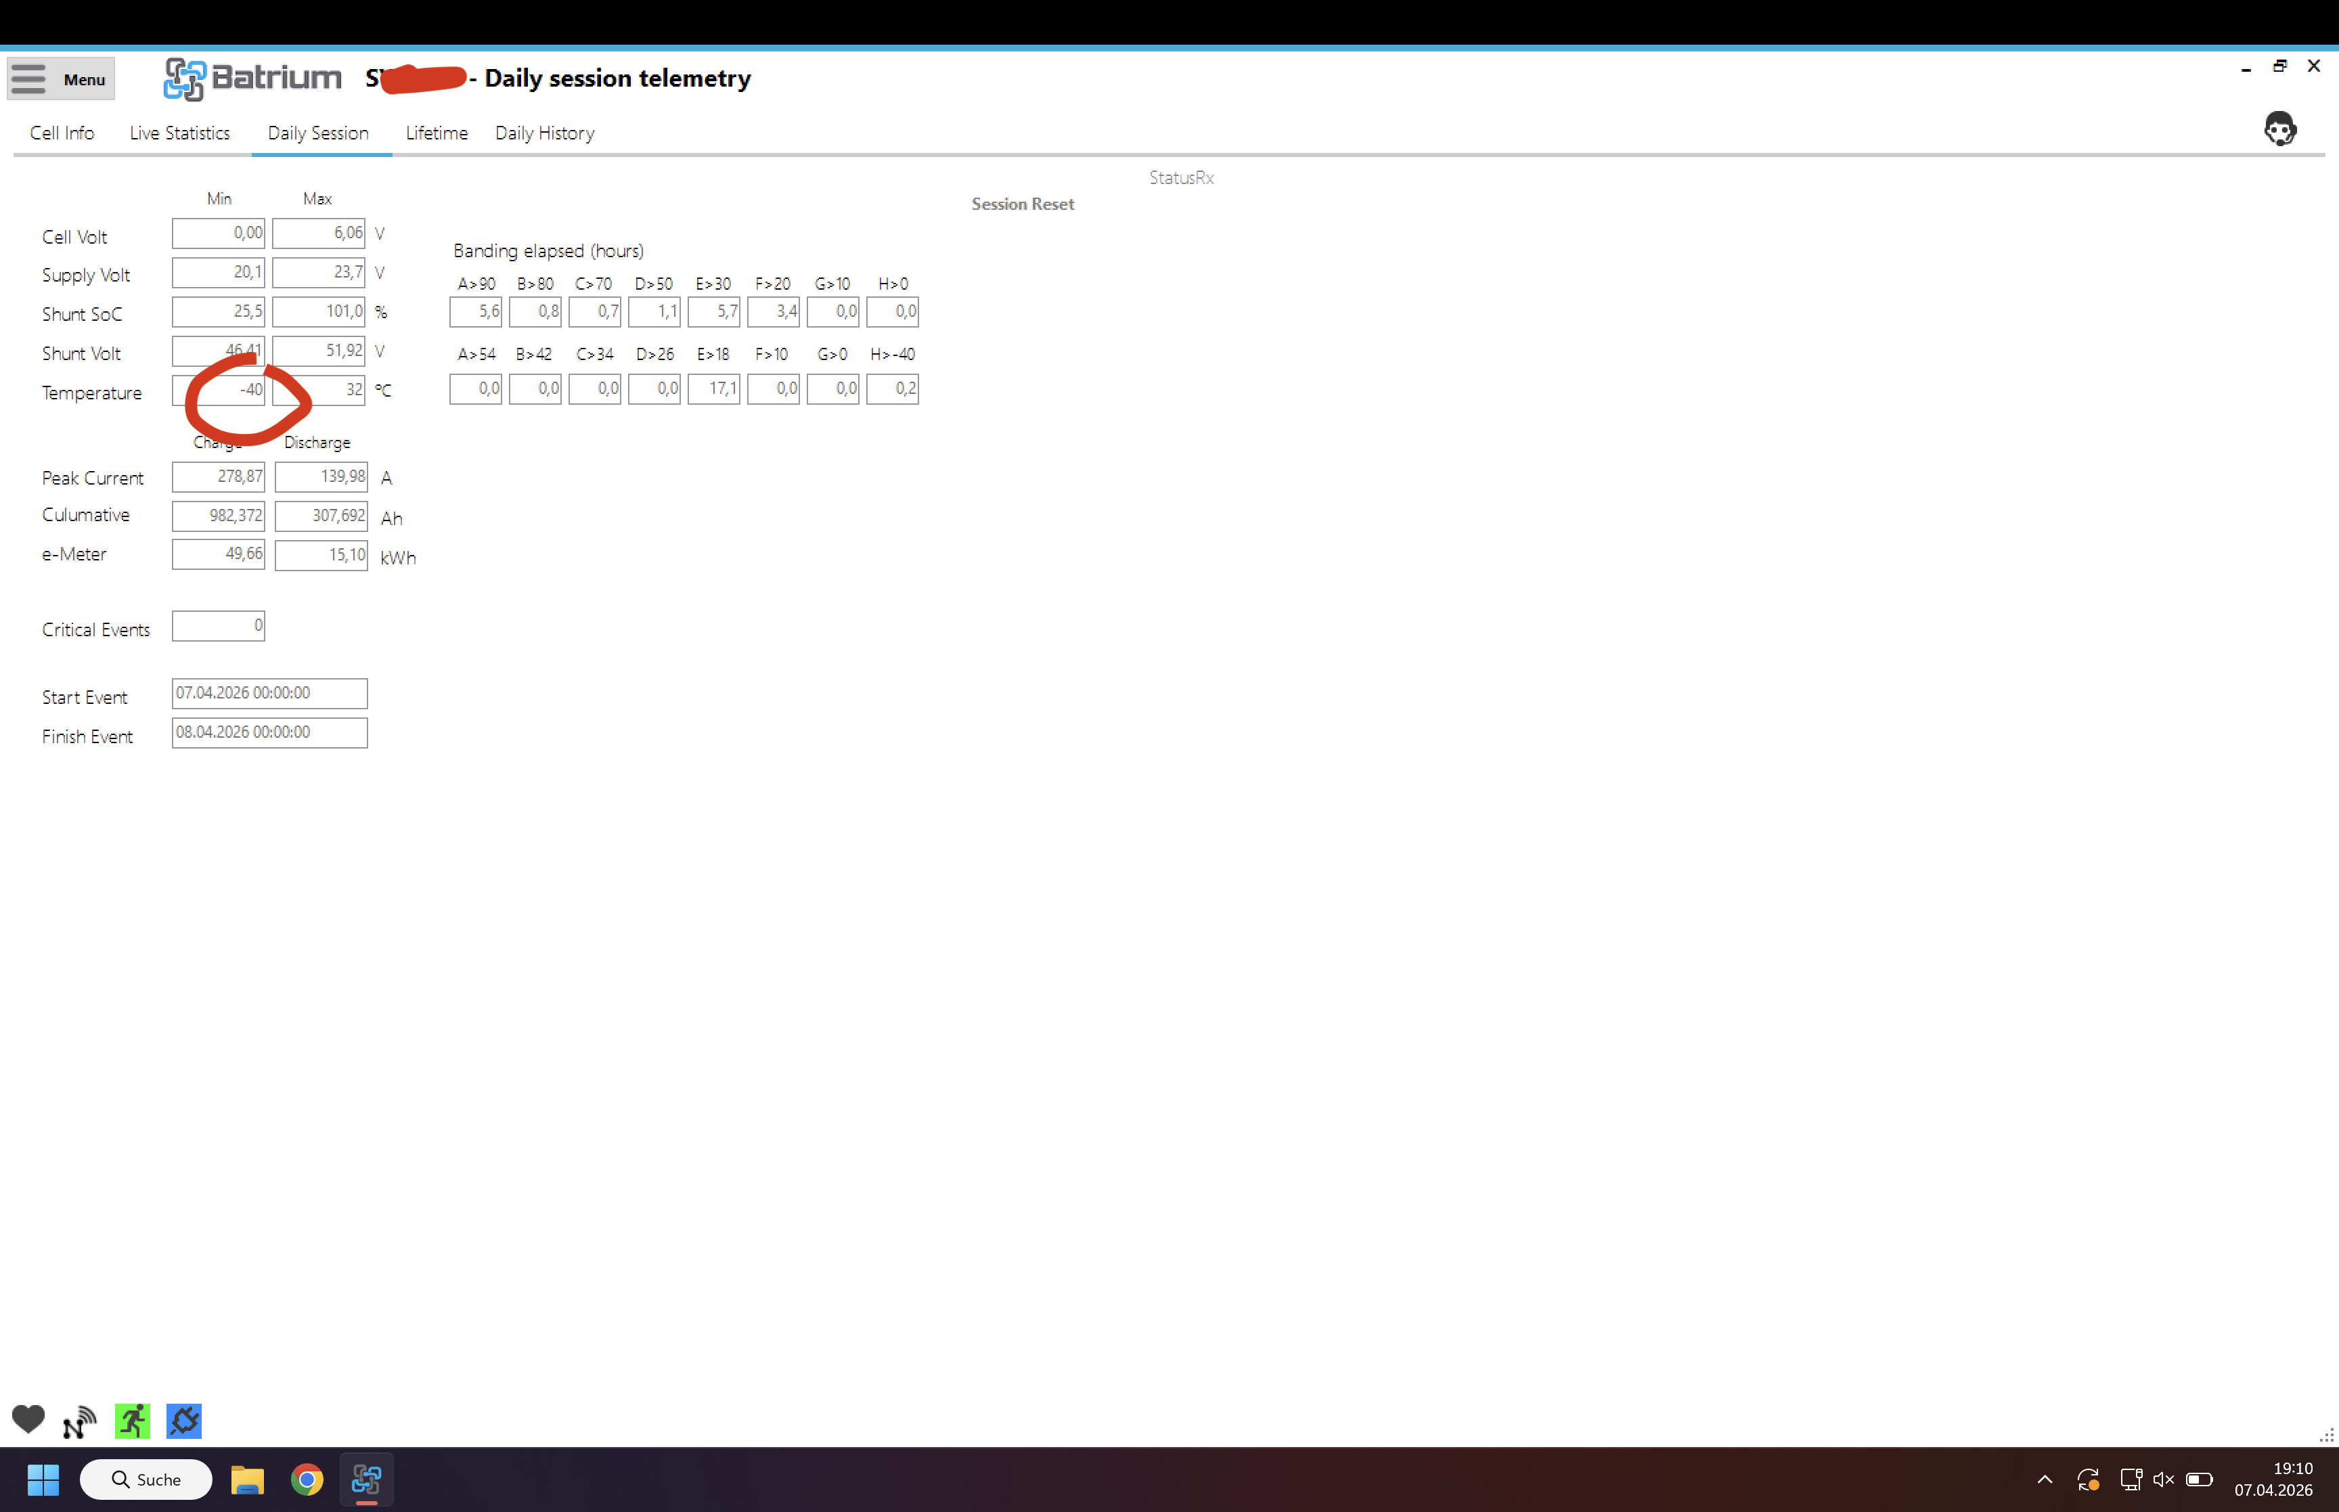Select the Daily History tab
Viewport: 2339px width, 1512px height.
(x=545, y=133)
